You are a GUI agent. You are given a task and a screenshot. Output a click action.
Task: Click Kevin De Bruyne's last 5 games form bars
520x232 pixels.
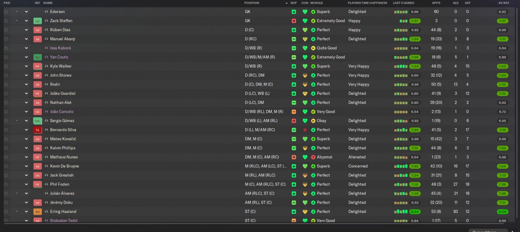(400, 166)
